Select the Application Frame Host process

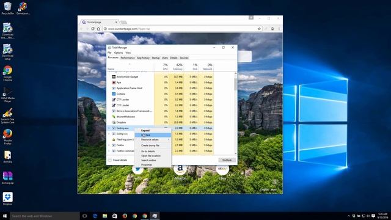point(160,88)
